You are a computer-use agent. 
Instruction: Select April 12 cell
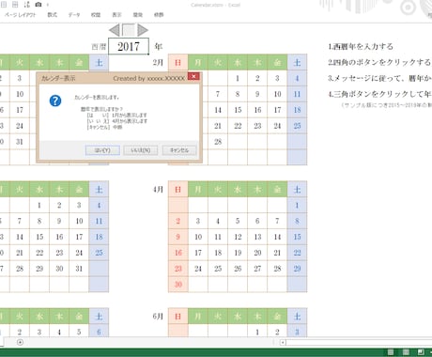[x=238, y=237]
